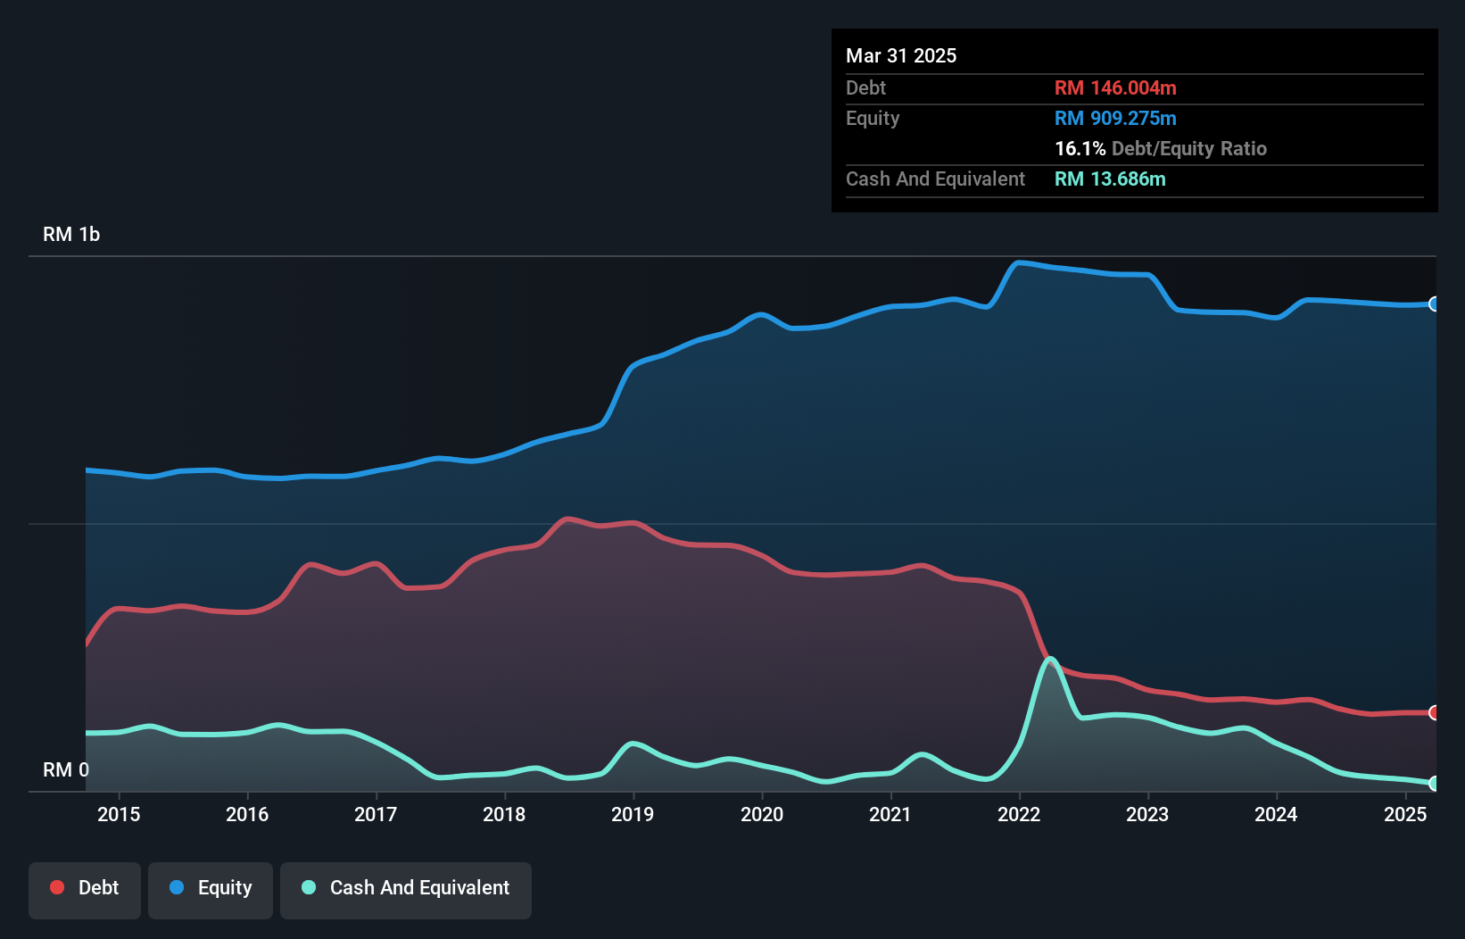Toggle the Cash And Equivalent series off
The height and width of the screenshot is (939, 1465).
406,888
